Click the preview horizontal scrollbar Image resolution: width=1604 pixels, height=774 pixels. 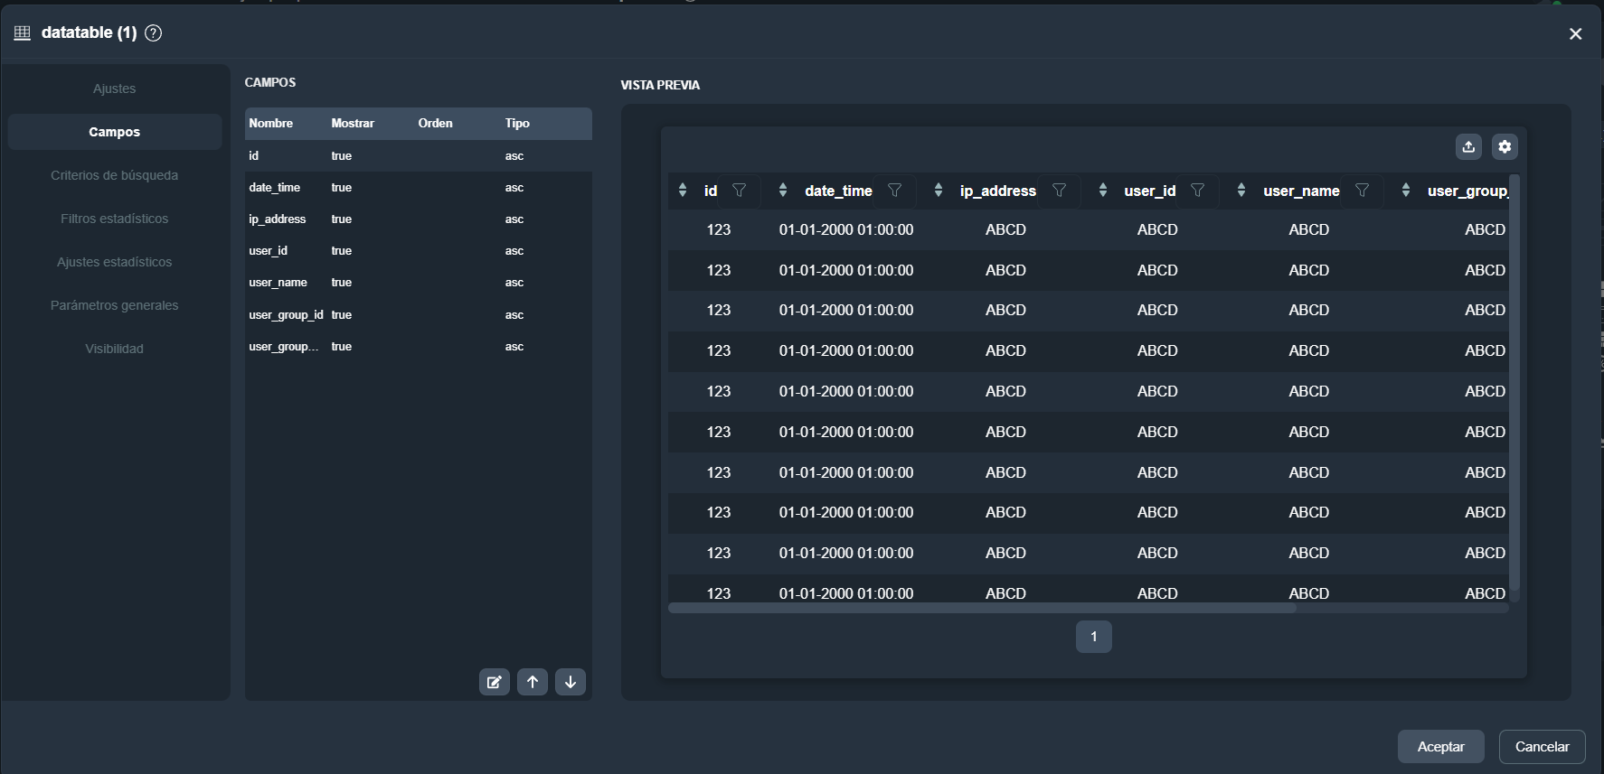pos(982,609)
